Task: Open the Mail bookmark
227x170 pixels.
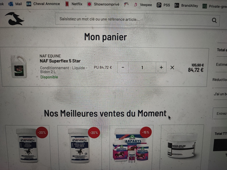Action: [x=15, y=4]
